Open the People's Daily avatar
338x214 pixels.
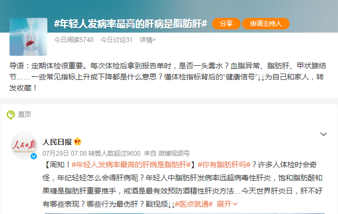click(x=24, y=146)
